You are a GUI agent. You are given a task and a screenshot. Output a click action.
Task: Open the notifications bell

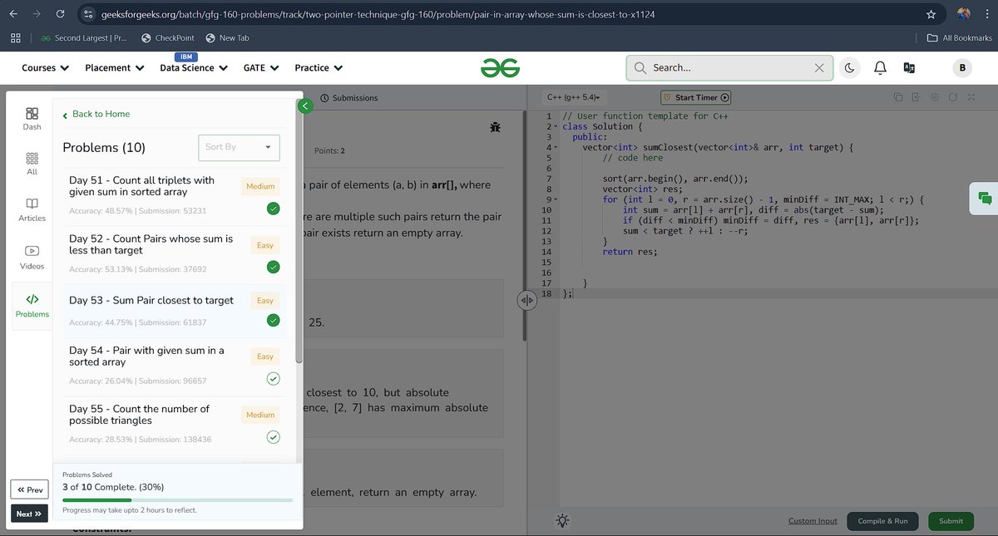tap(880, 68)
